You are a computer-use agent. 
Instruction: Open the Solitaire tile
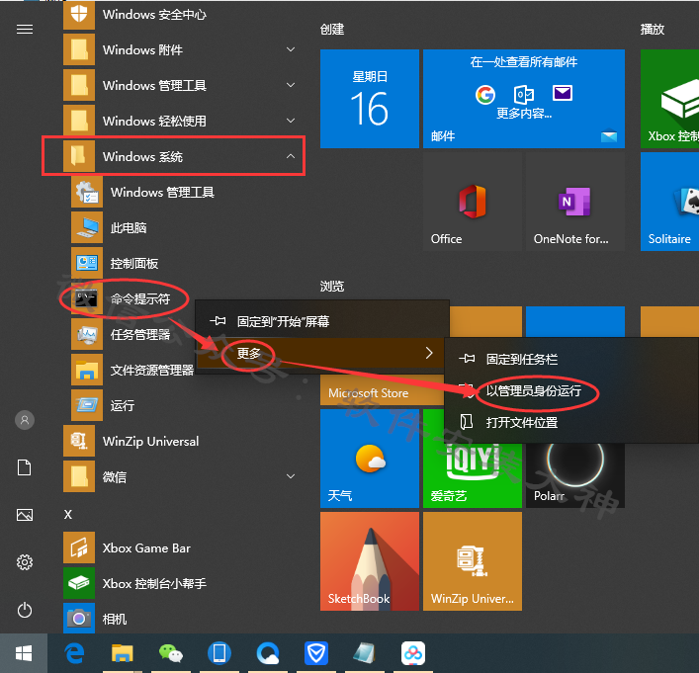coord(669,202)
